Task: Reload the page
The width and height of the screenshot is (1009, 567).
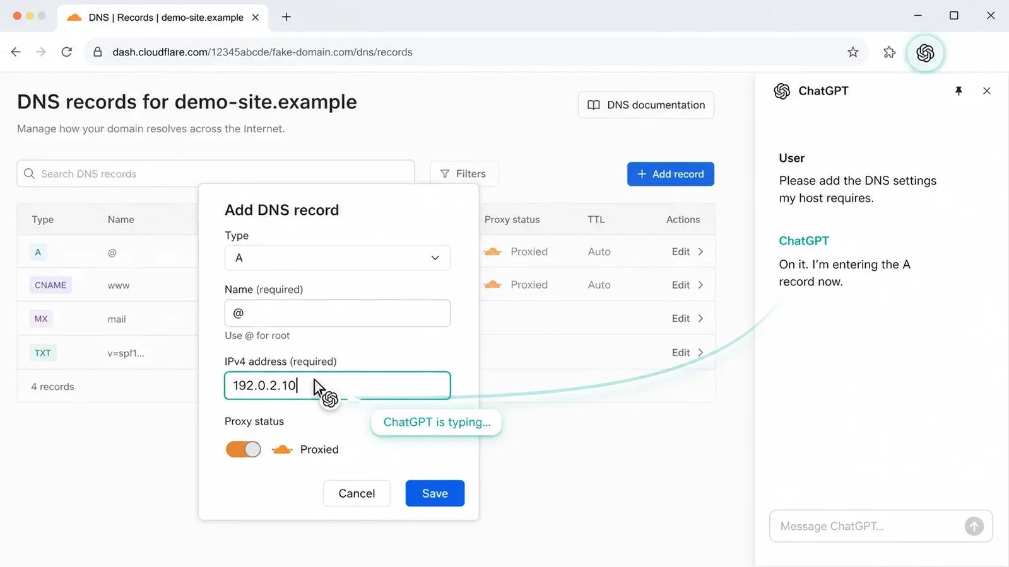Action: tap(66, 52)
